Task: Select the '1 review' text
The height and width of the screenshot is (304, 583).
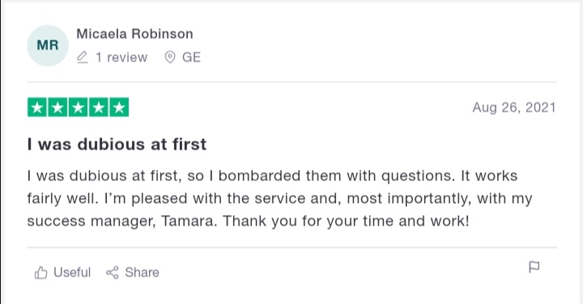Action: pos(121,57)
